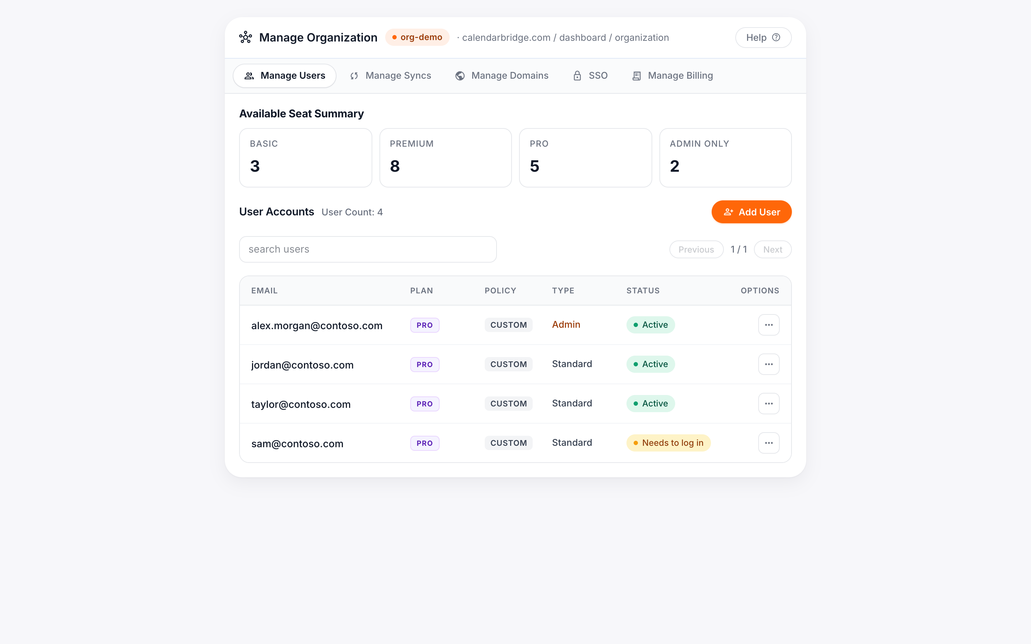Click the question mark icon in Help
This screenshot has height=644, width=1031.
coord(776,38)
